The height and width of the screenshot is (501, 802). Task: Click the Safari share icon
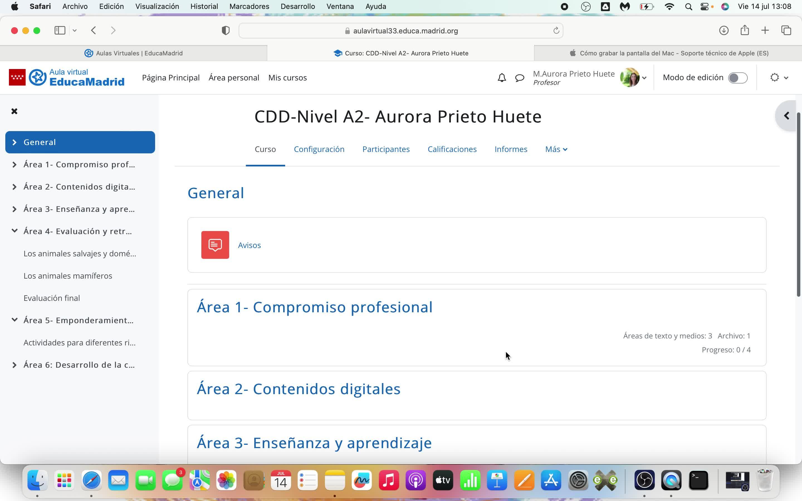744,31
